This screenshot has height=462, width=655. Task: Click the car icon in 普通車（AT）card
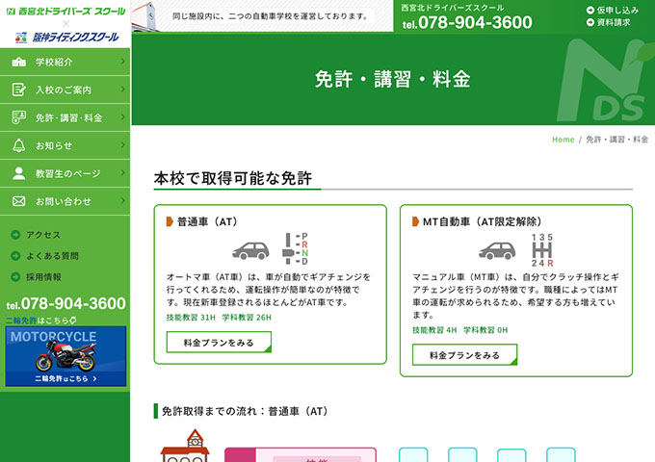pyautogui.click(x=250, y=250)
